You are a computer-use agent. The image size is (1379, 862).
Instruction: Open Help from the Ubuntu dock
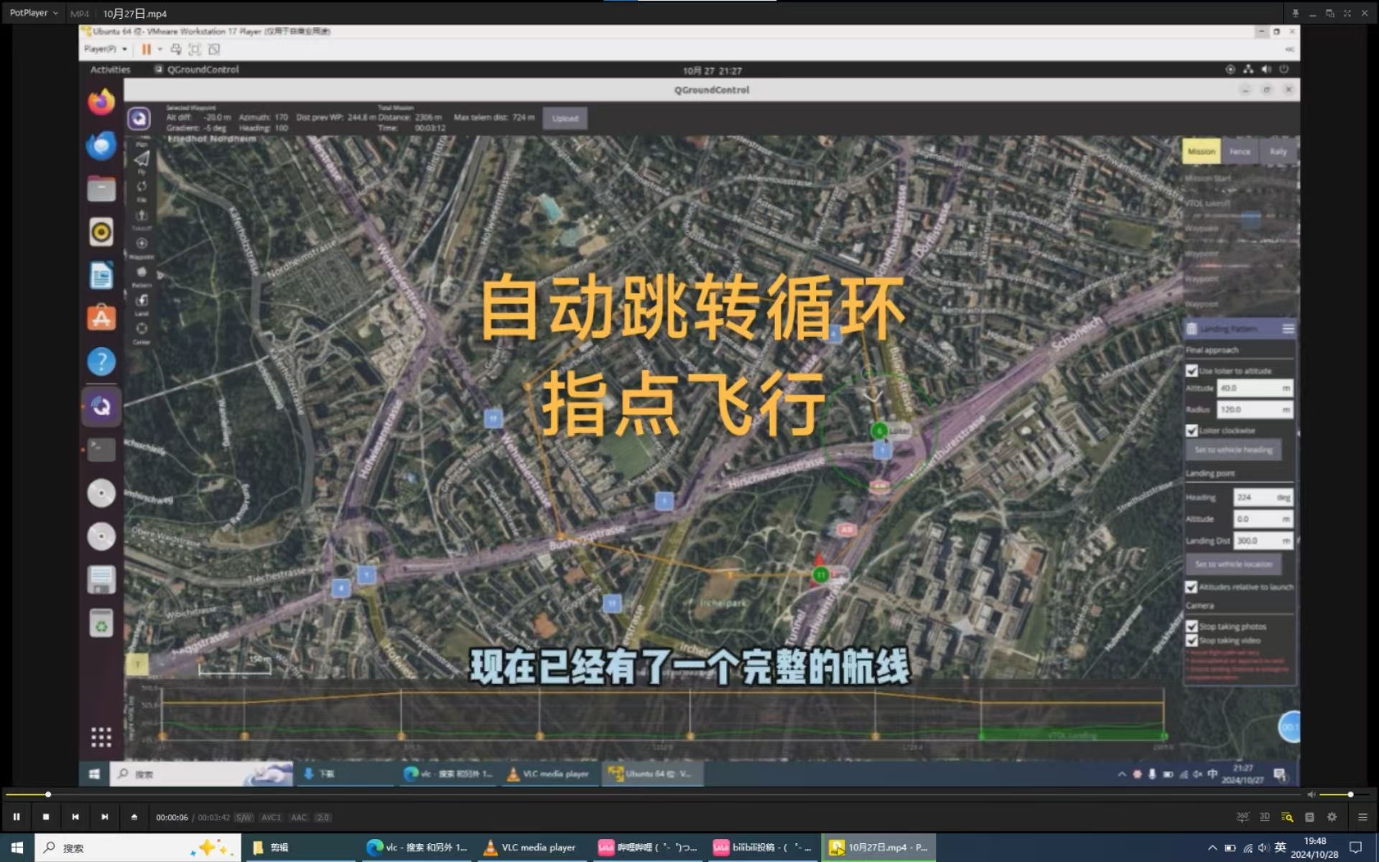click(101, 361)
